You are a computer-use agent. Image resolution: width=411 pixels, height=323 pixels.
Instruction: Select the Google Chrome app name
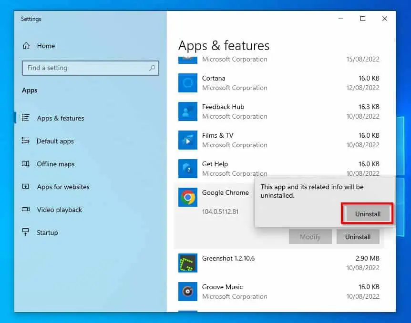coord(226,192)
